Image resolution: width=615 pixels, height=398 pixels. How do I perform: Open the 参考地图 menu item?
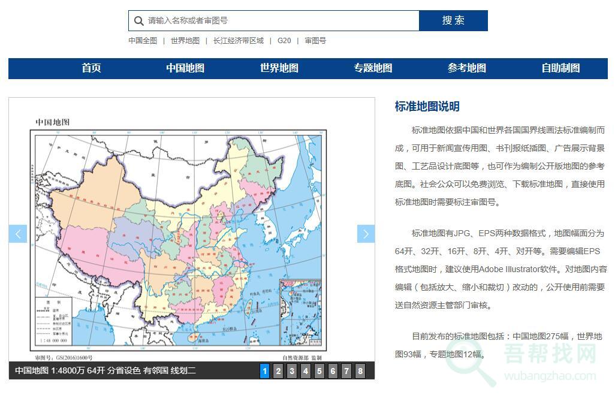tap(466, 68)
